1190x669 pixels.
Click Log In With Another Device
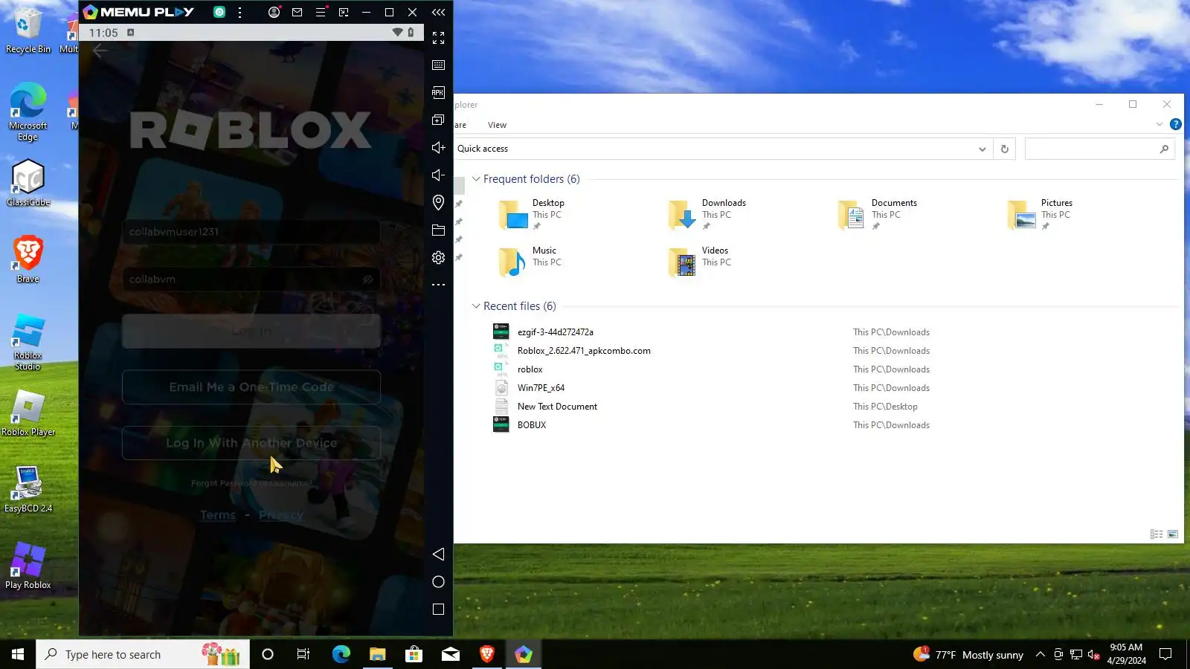pyautogui.click(x=251, y=443)
